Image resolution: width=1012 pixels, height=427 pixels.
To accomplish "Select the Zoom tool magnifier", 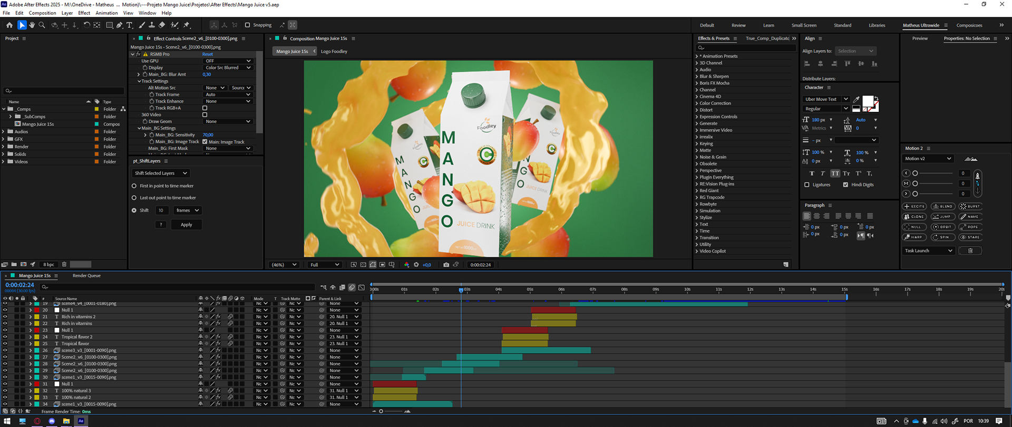I will click(x=42, y=25).
